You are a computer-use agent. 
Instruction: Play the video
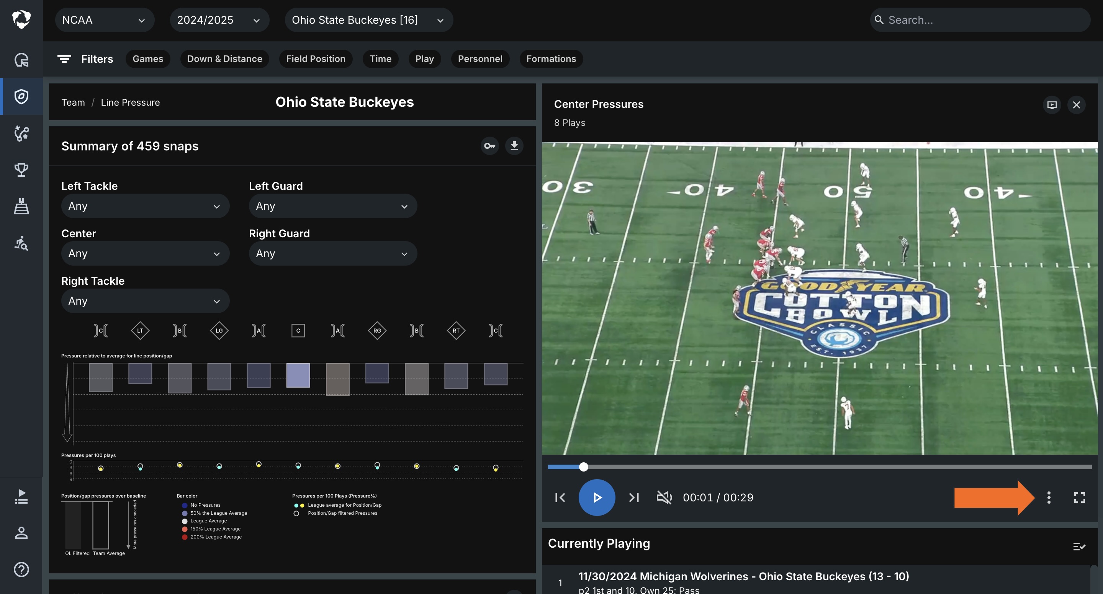tap(597, 497)
